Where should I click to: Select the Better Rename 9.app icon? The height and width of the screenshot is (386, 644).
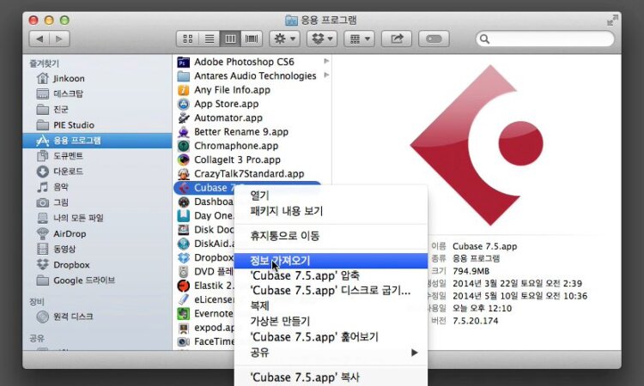pyautogui.click(x=183, y=132)
